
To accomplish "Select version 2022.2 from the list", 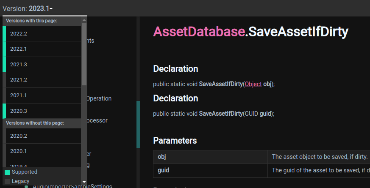I will pyautogui.click(x=19, y=33).
